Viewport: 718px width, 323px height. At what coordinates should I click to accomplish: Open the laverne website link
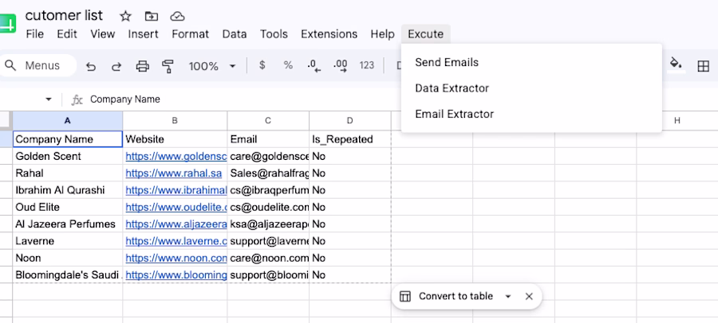[176, 241]
